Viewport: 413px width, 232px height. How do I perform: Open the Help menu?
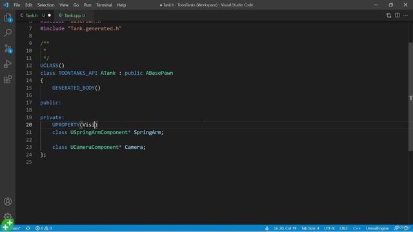tap(121, 5)
